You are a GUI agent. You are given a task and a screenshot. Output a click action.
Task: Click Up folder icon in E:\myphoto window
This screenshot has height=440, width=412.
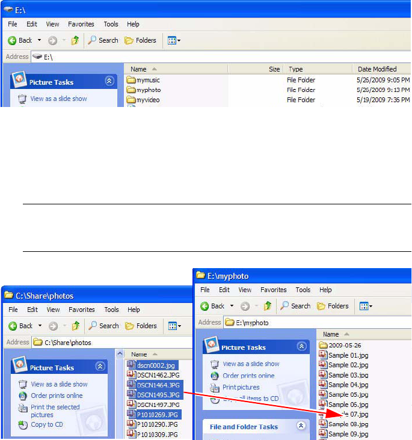pyautogui.click(x=268, y=306)
